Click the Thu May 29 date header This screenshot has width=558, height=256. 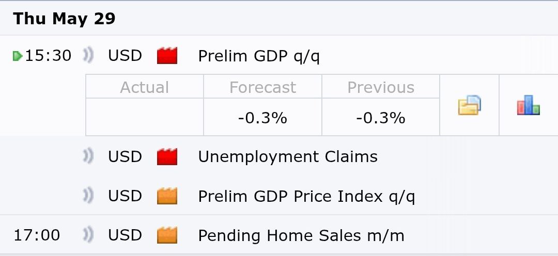(65, 19)
